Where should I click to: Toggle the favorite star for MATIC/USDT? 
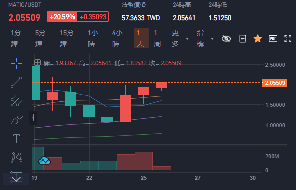click(258, 39)
